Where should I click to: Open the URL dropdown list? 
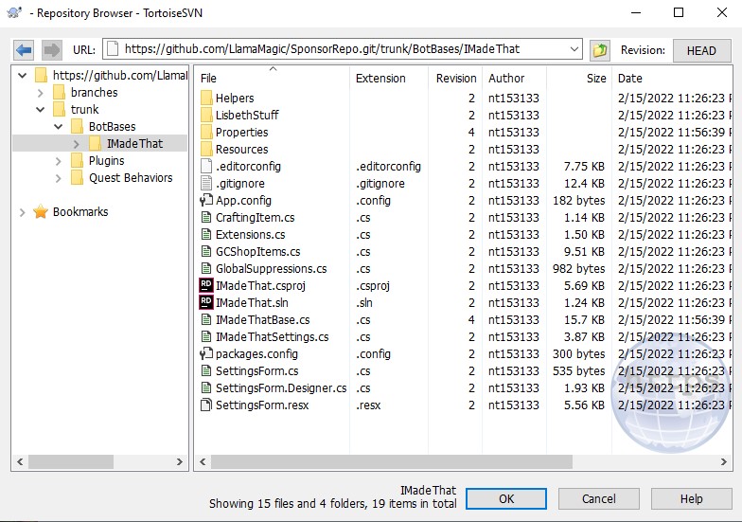pos(574,49)
